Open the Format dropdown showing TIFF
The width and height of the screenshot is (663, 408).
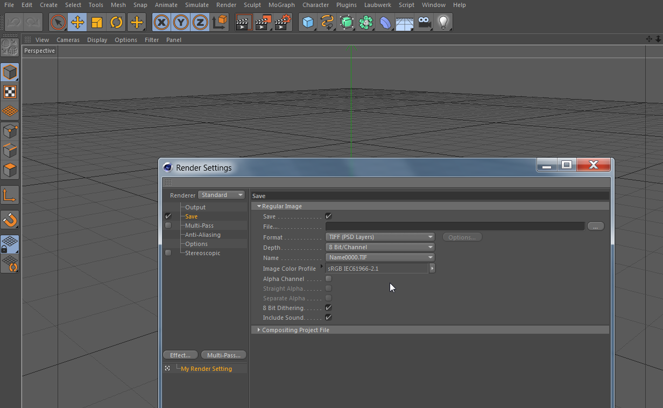[x=380, y=237]
